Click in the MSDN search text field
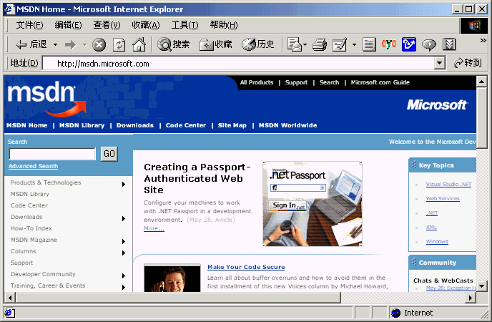Image resolution: width=492 pixels, height=322 pixels. [x=51, y=154]
